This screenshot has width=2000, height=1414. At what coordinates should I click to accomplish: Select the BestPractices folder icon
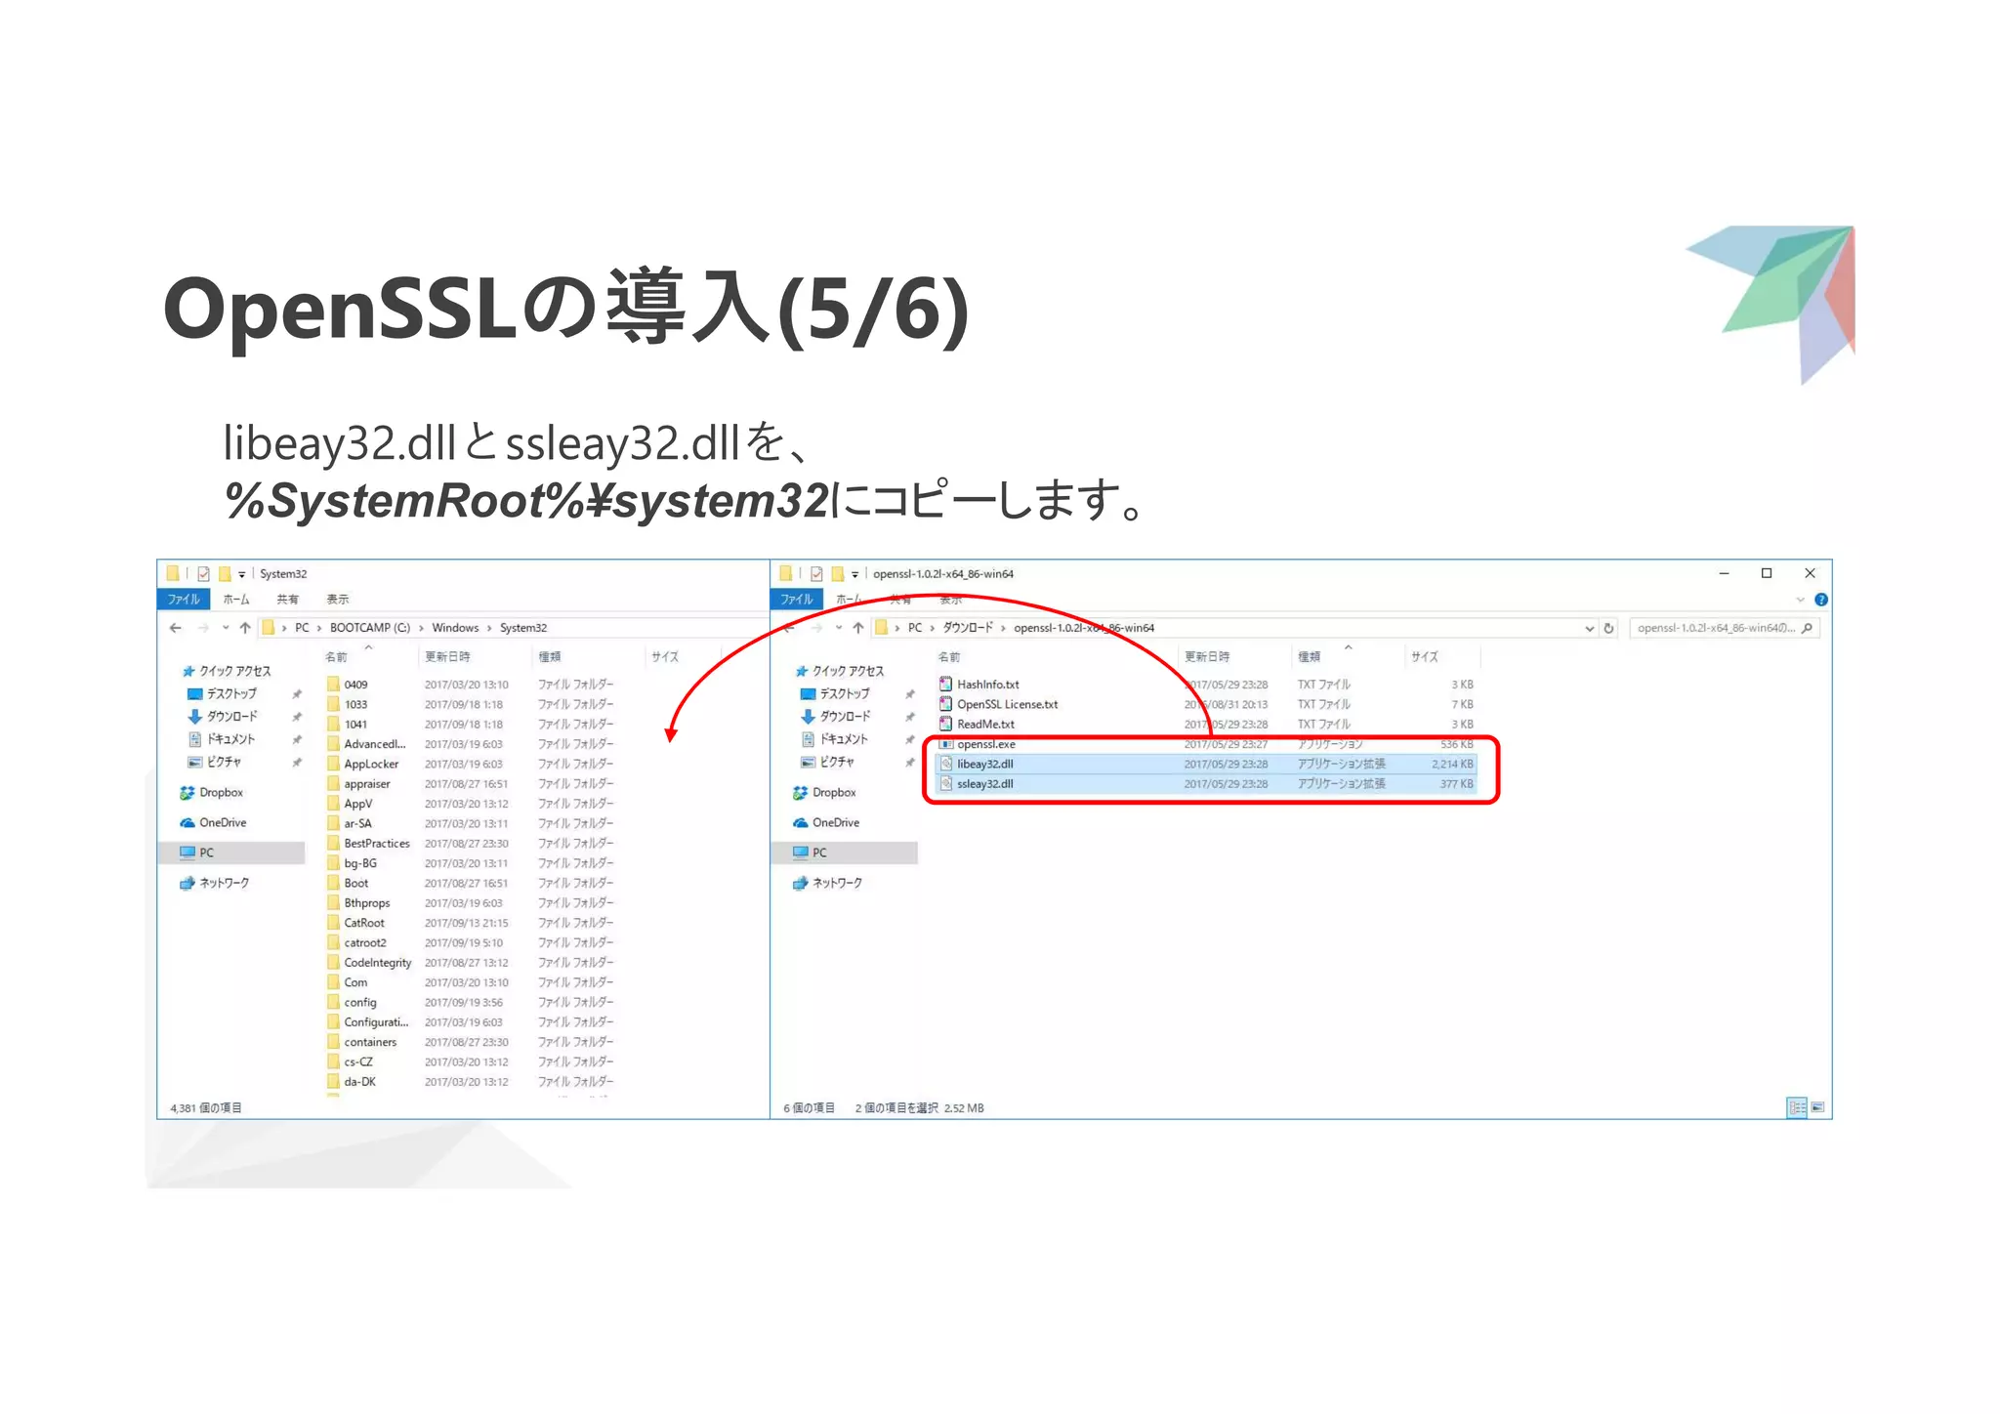(x=333, y=844)
